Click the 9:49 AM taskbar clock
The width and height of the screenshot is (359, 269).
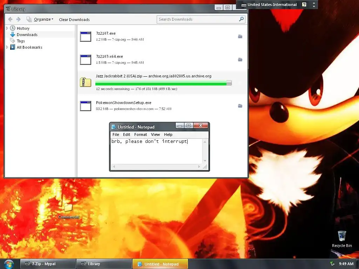click(346, 264)
